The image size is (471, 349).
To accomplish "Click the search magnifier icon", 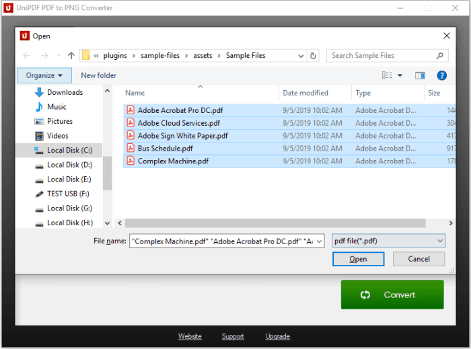I will pos(440,56).
